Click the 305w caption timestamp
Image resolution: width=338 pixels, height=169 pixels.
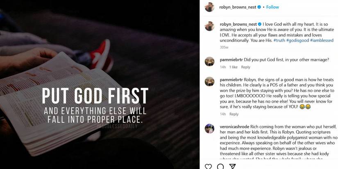[x=224, y=47]
